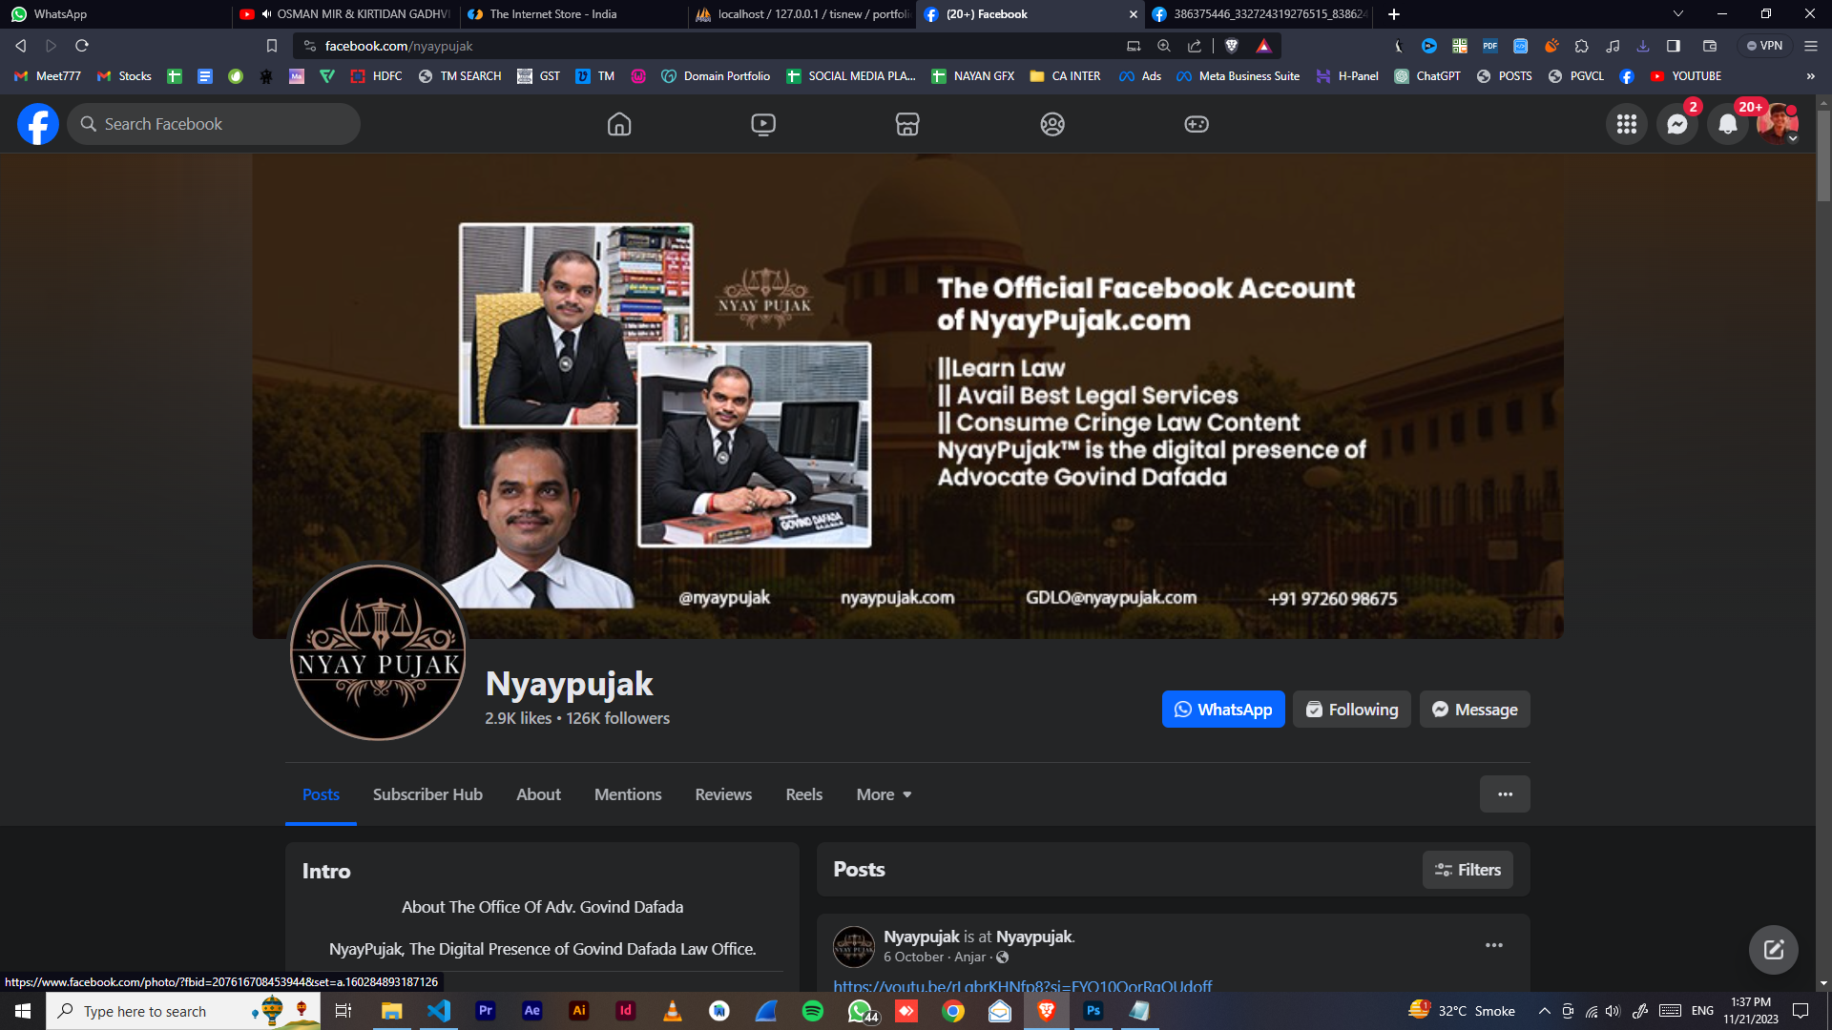Switch to the WhatsApp browser tab
1832x1030 pixels.
click(114, 14)
